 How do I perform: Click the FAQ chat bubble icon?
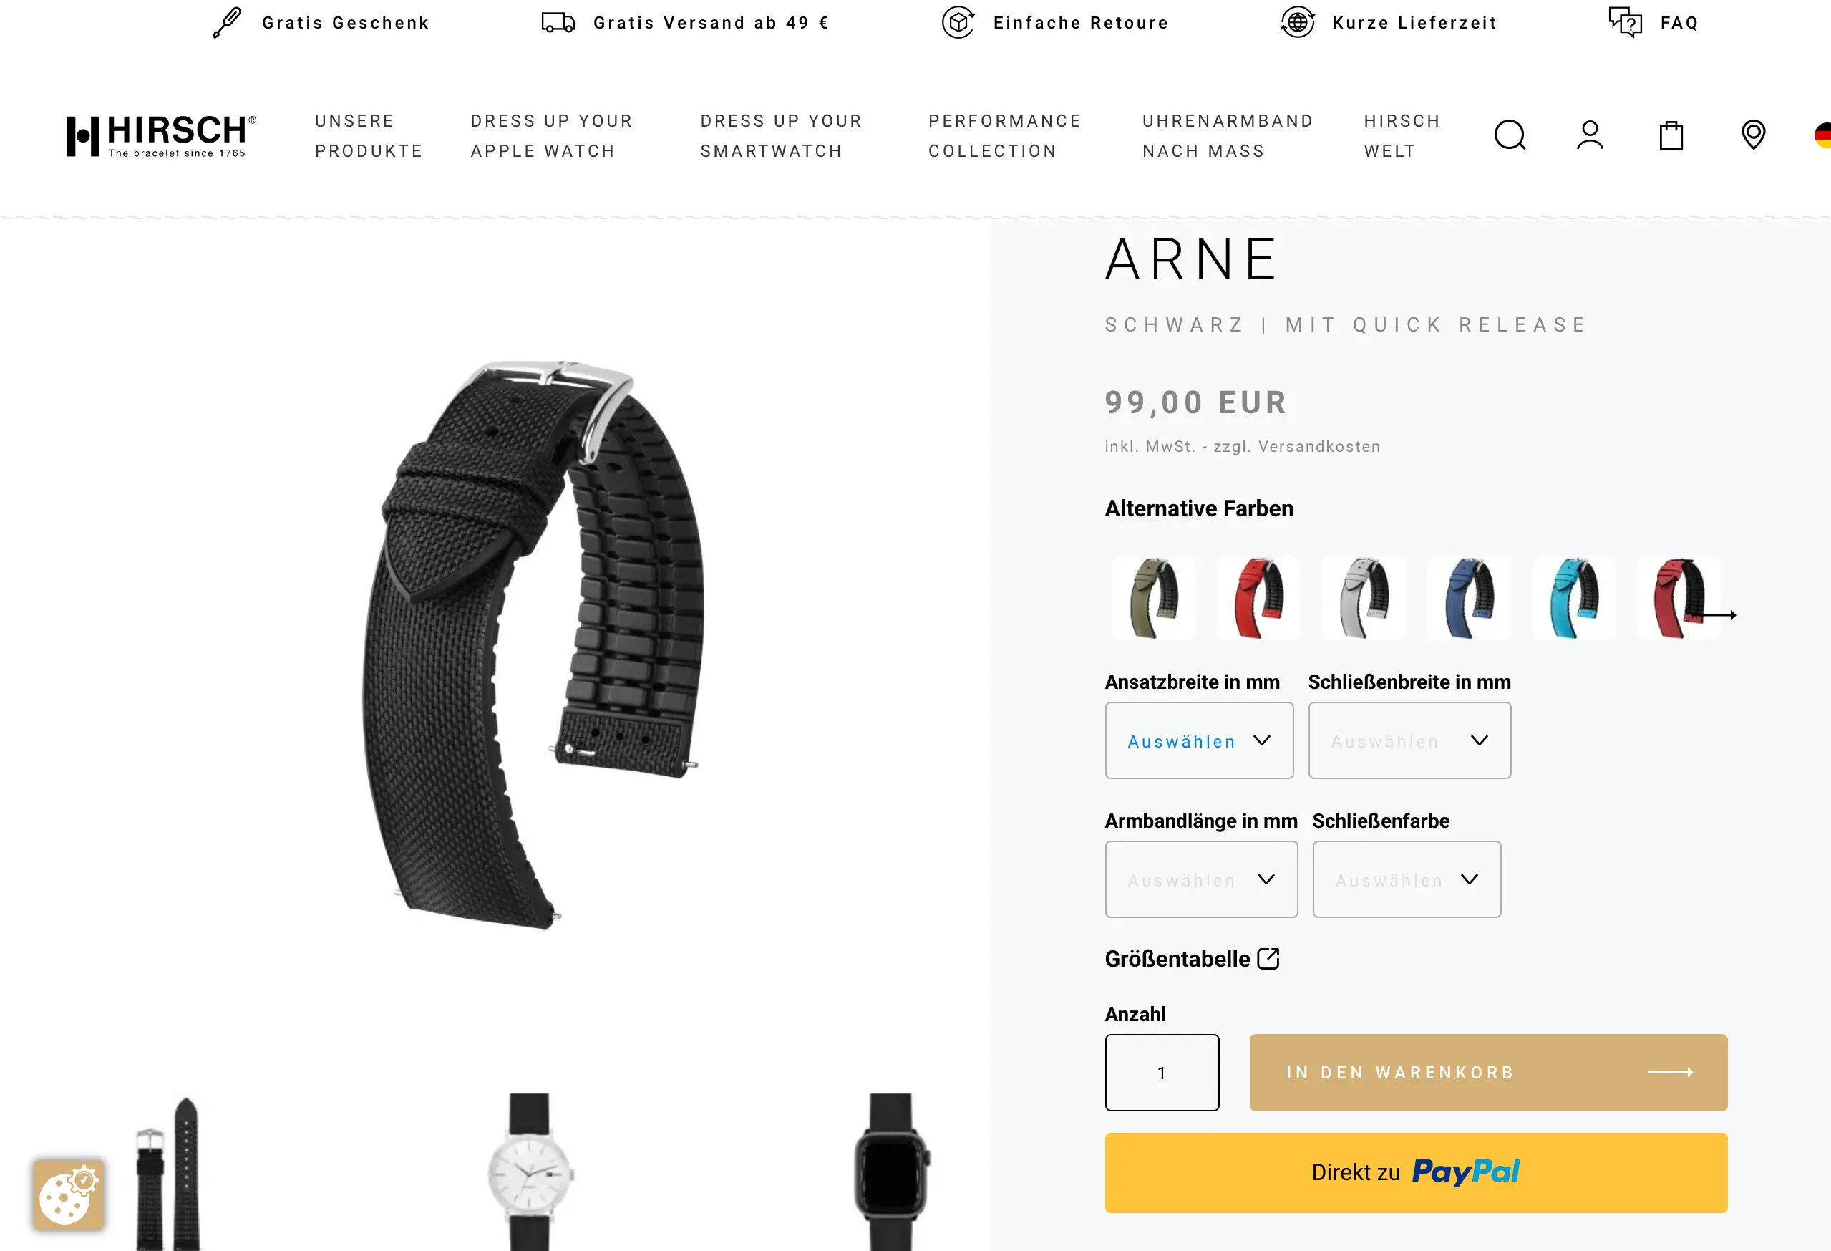(1625, 22)
